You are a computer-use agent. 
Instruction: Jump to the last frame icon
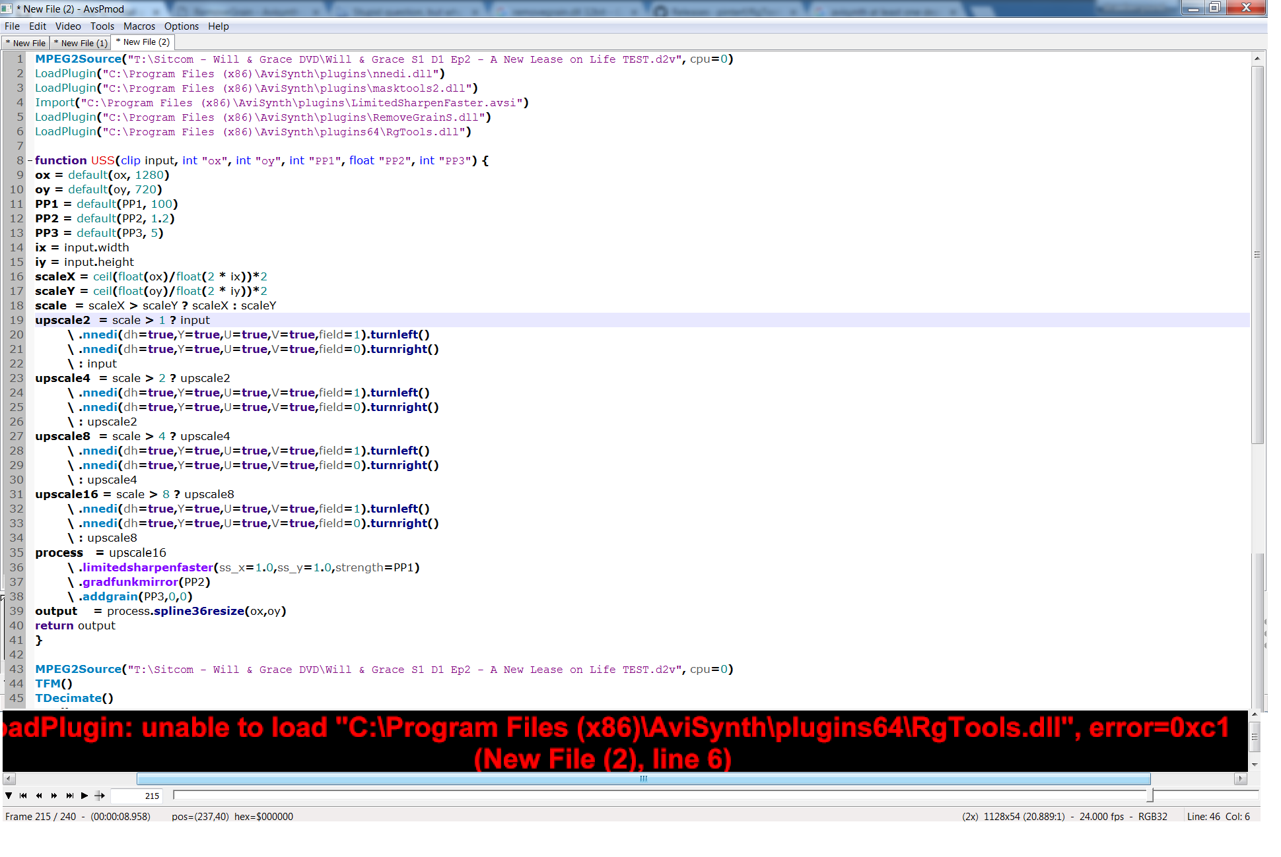point(69,796)
